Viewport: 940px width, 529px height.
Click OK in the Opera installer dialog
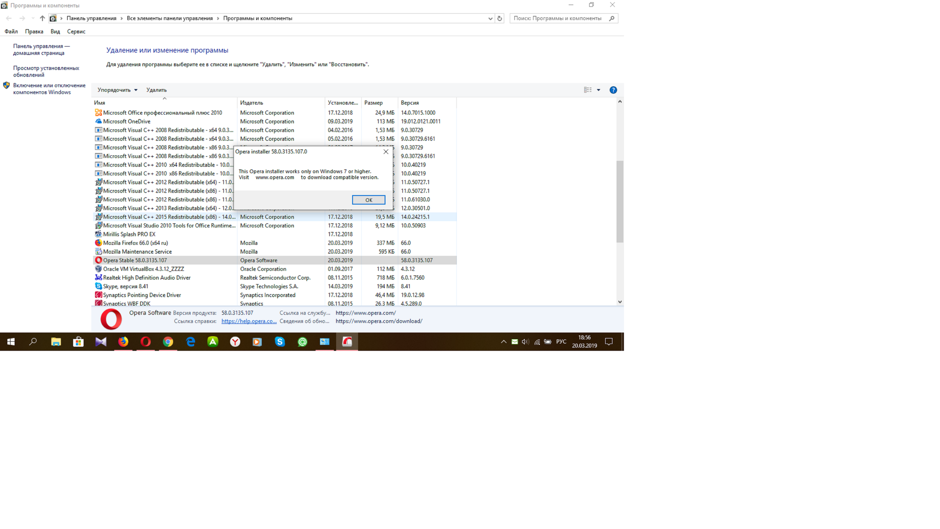[x=368, y=200]
